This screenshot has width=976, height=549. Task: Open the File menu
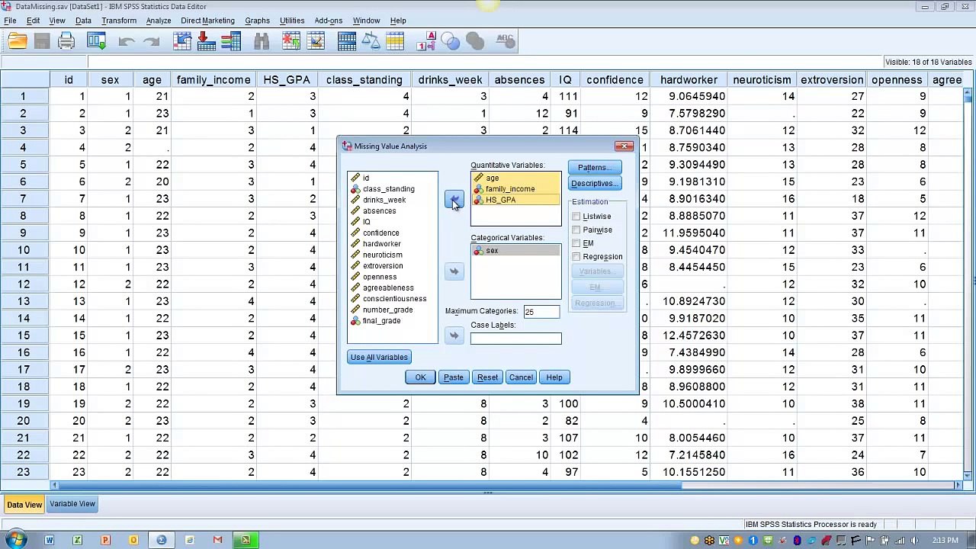(10, 21)
